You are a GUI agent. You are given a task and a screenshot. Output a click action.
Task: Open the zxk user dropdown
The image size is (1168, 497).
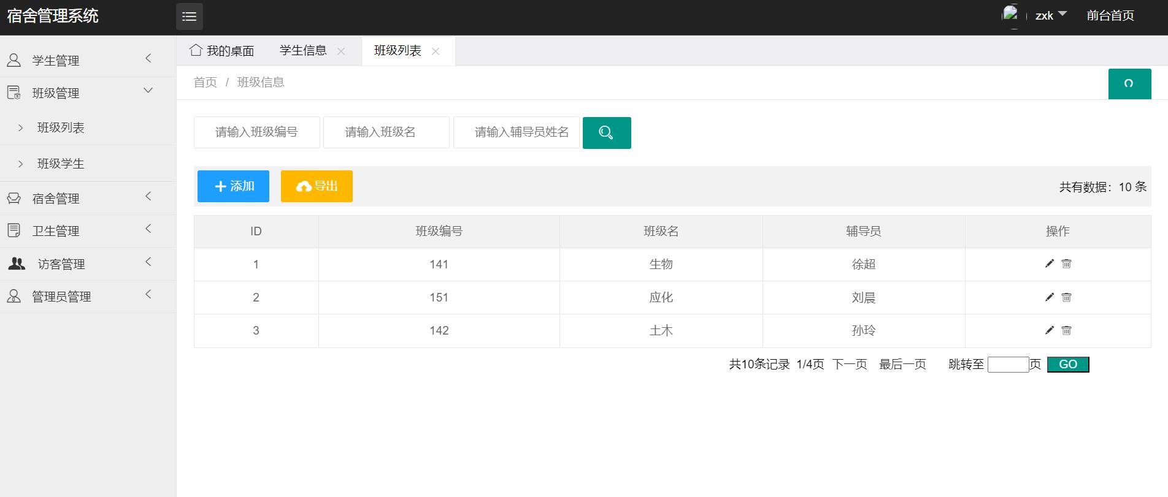pos(1050,15)
